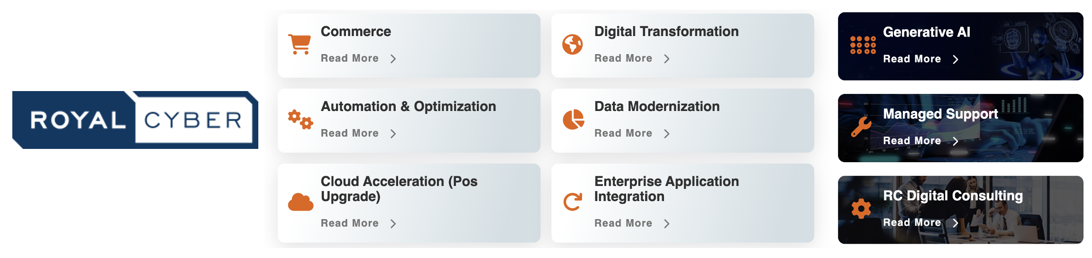Screen dimensions: 1092x258
Task: Click the Automation & Optimization gears icon
Action: (300, 120)
